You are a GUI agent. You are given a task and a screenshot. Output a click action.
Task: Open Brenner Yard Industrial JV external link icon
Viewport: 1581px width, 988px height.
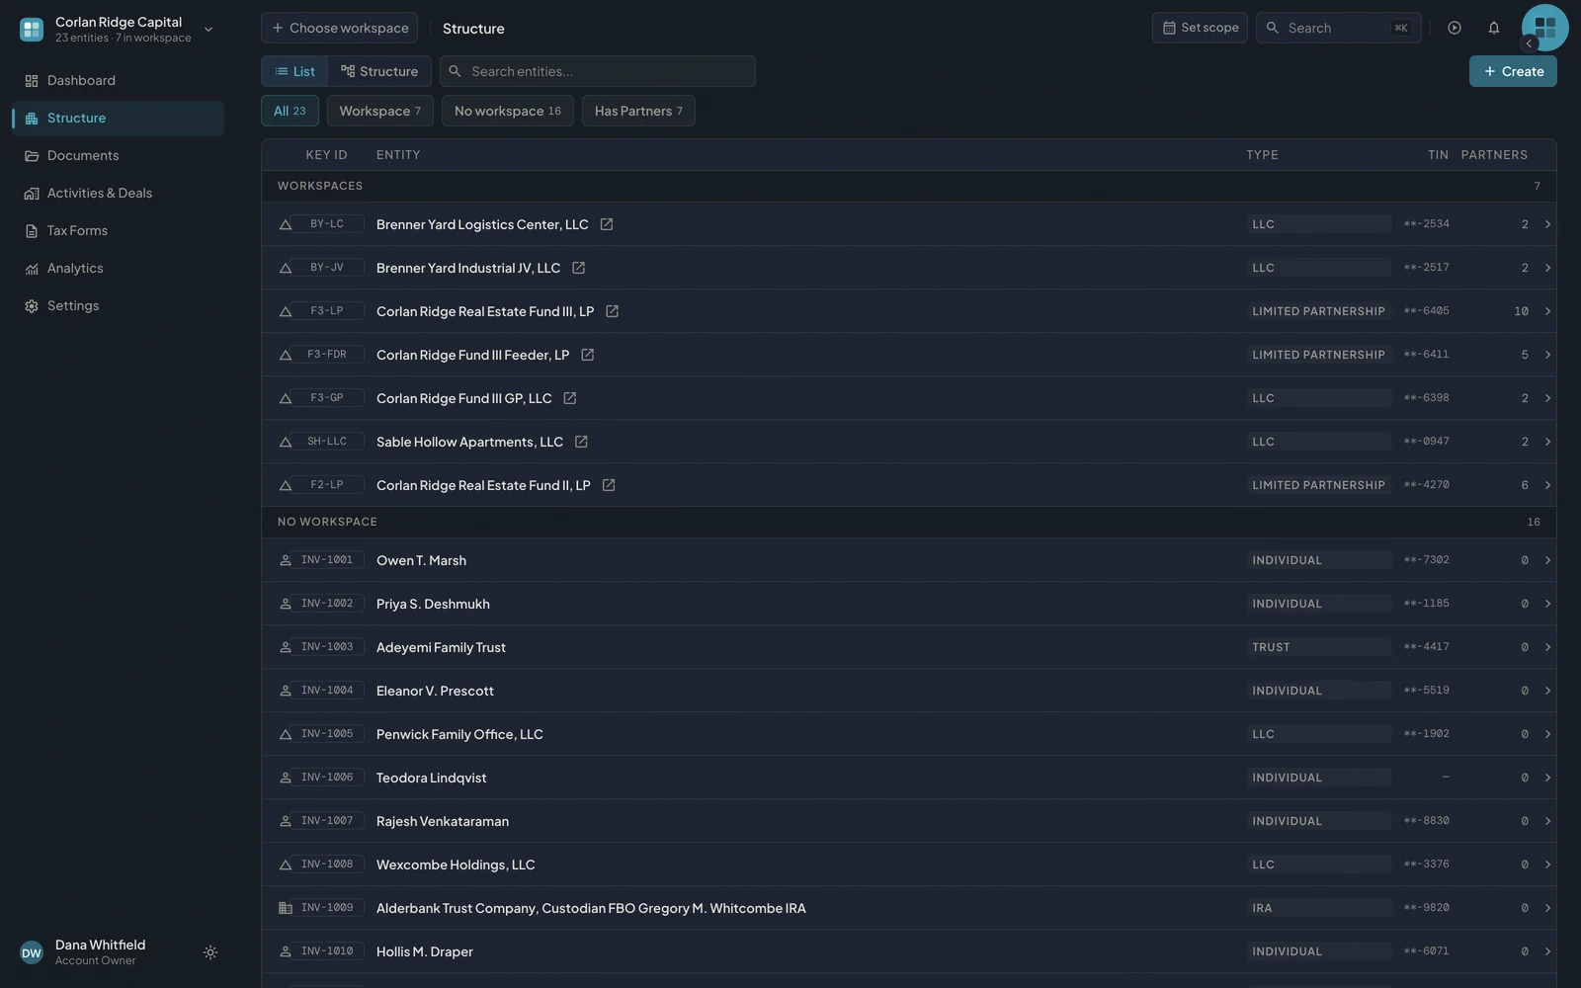tap(579, 268)
